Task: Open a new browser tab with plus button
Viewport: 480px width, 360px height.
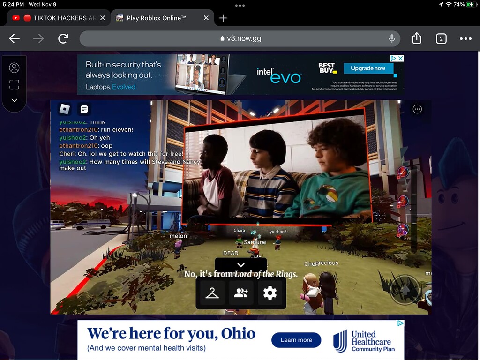Action: pyautogui.click(x=223, y=18)
